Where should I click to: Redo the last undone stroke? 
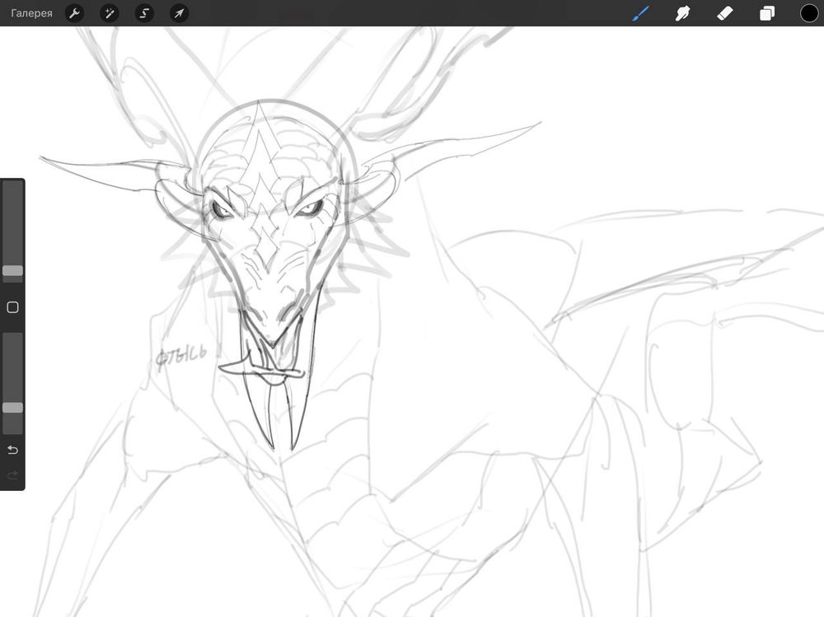click(12, 475)
